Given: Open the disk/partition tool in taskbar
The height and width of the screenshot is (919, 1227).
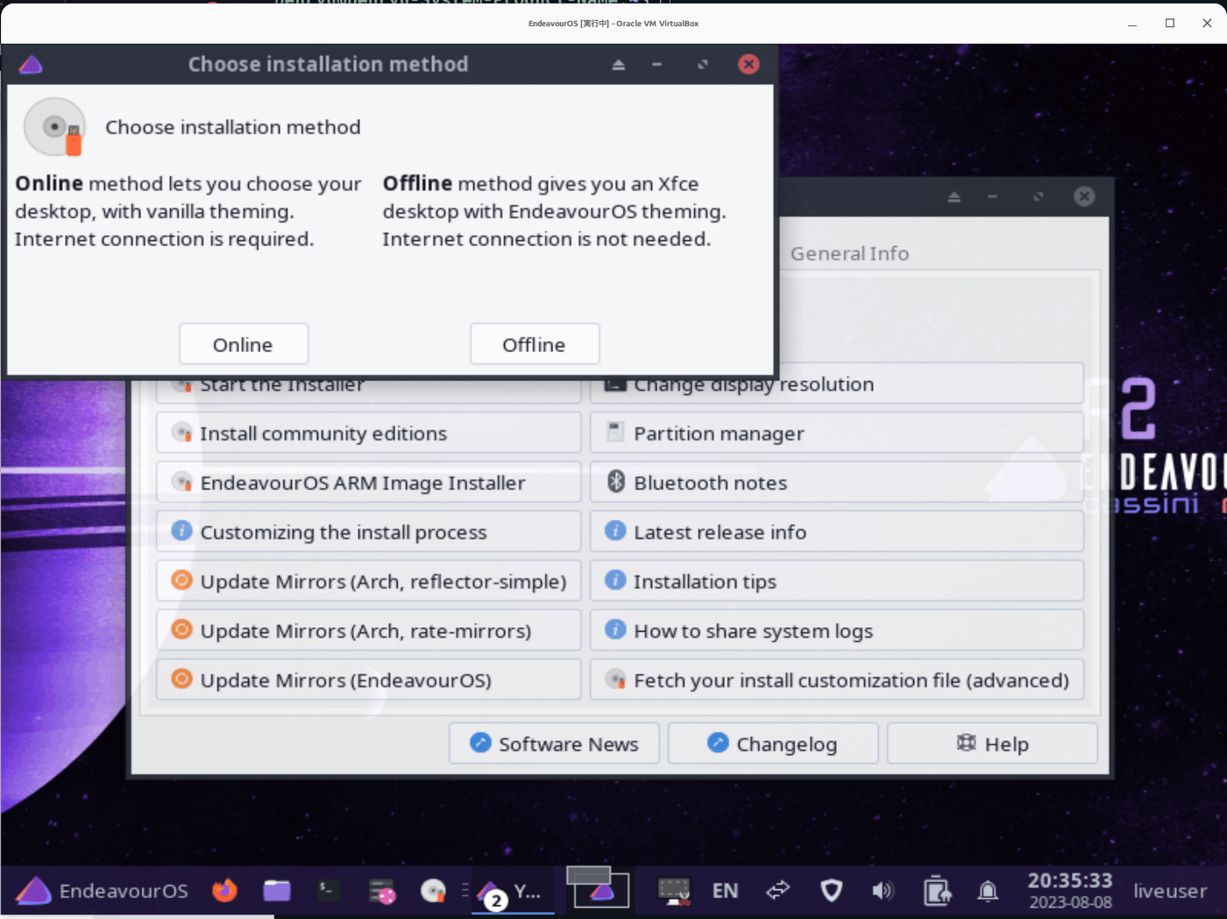Looking at the screenshot, I should (382, 892).
